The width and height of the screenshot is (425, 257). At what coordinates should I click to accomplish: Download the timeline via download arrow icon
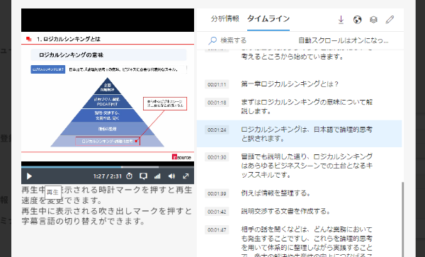(341, 20)
